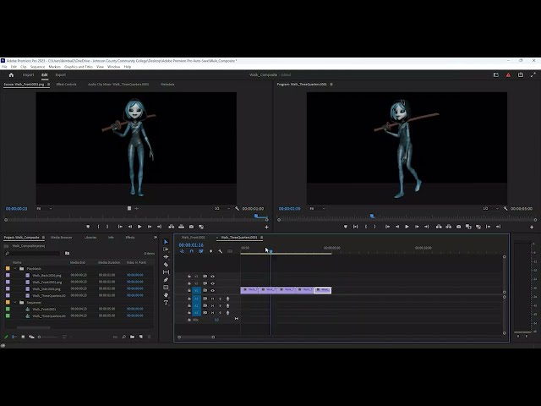
Task: Open Project panel hamburger menu
Action: click(x=43, y=238)
